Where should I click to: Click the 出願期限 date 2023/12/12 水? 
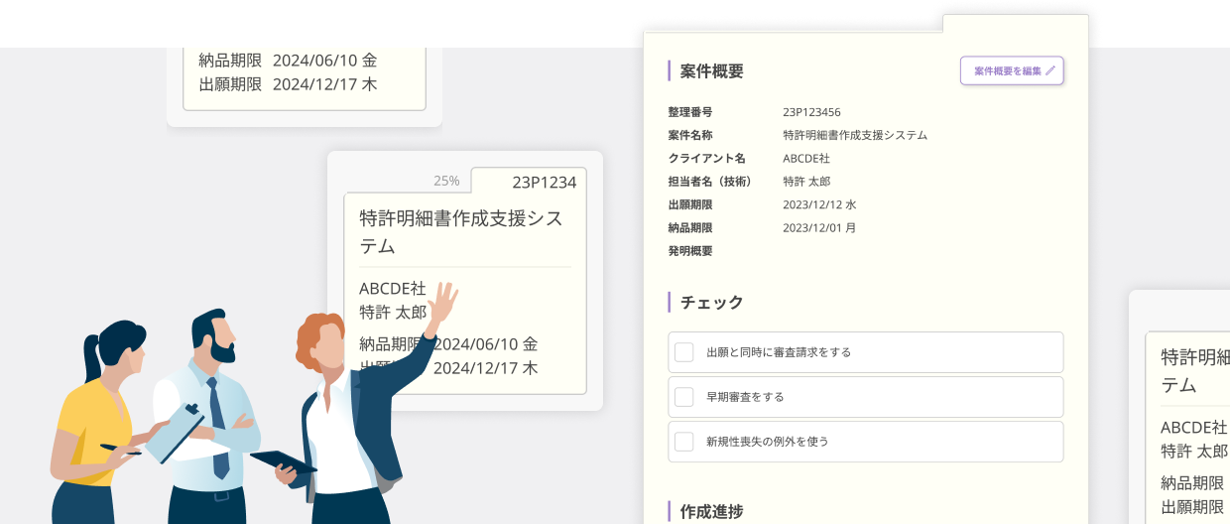pyautogui.click(x=819, y=204)
